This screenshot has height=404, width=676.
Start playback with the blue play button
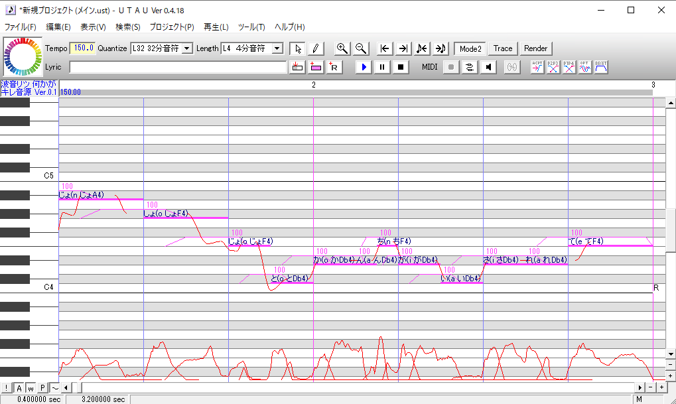click(364, 67)
